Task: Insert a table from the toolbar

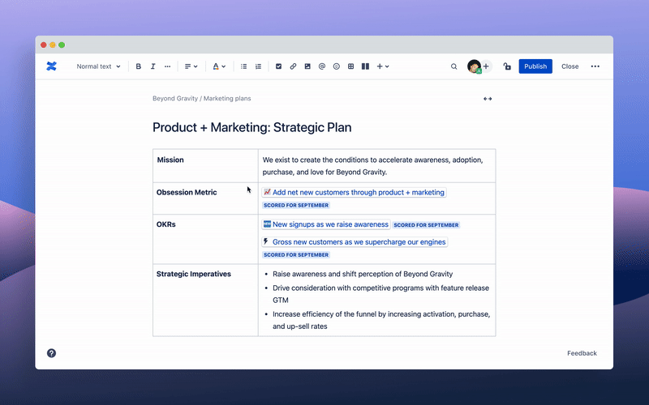Action: 351,66
